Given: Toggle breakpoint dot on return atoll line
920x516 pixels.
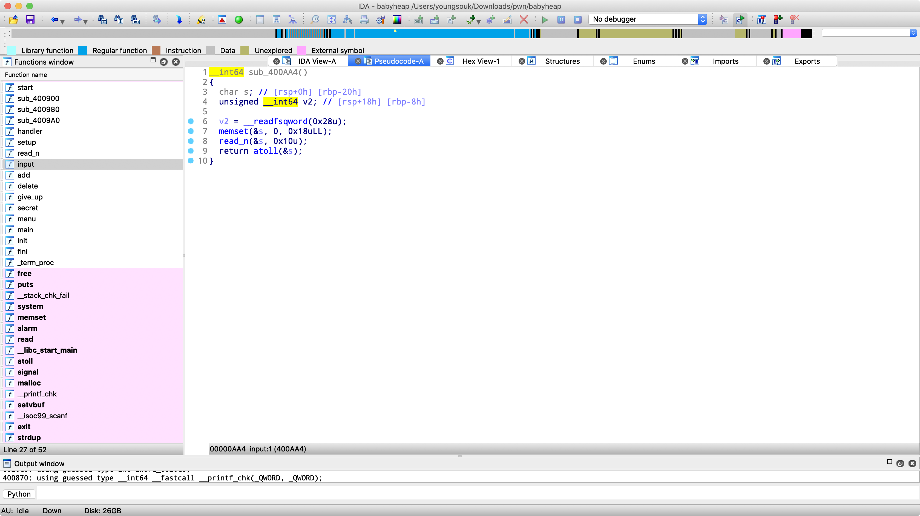Looking at the screenshot, I should 191,151.
